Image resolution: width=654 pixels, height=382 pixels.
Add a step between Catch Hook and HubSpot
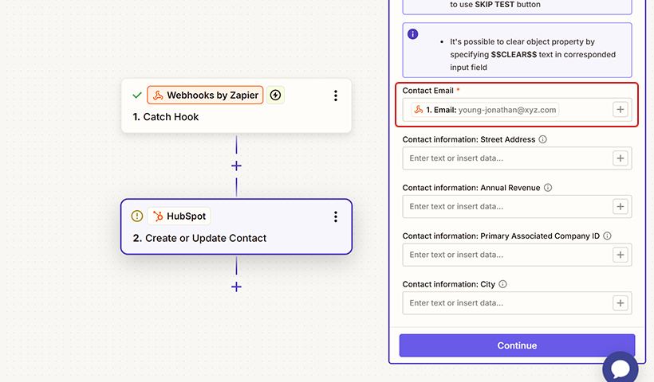click(236, 166)
